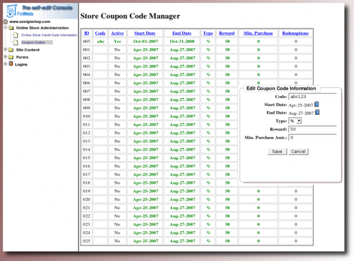Click the Oct-01-2007 start date cell
The image size is (354, 261).
145,41
